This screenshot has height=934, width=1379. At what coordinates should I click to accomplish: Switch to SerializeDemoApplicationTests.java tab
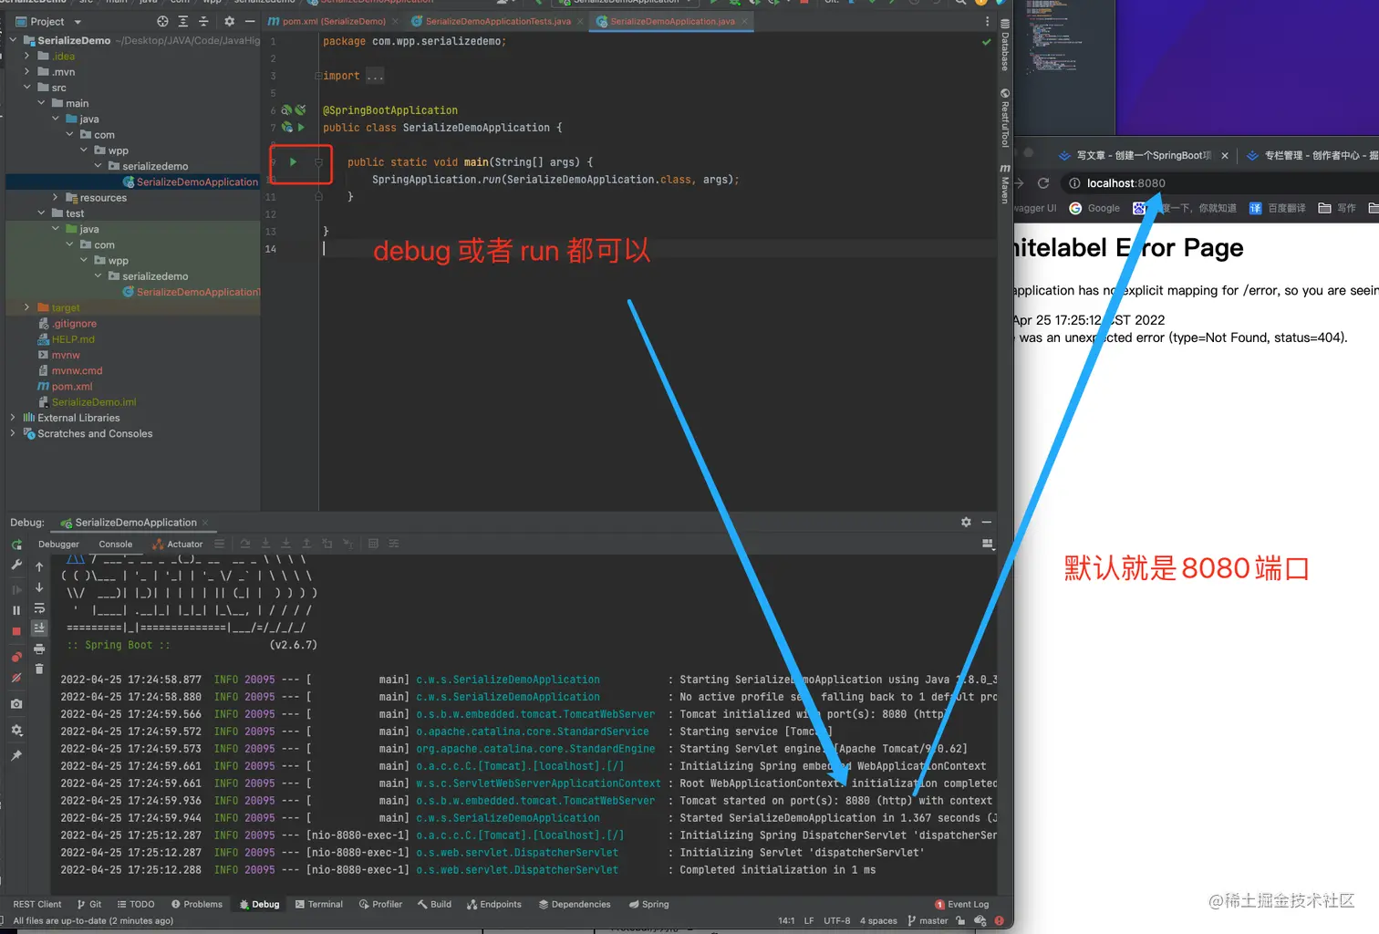pyautogui.click(x=498, y=21)
